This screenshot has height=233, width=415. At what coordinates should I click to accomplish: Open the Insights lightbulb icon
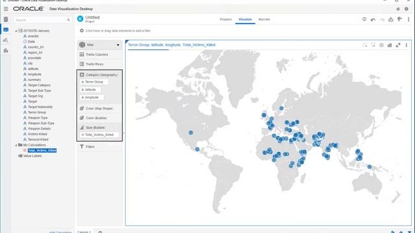[x=399, y=19]
